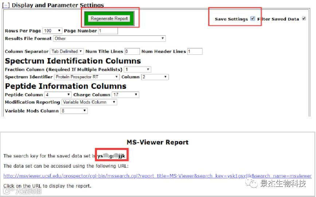
Task: Open the Spectrum Identifier dropdown
Action: 87,77
